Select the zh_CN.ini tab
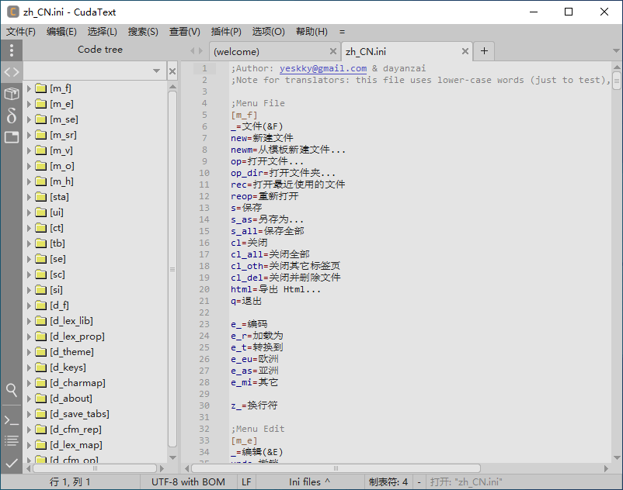This screenshot has height=490, width=623. click(x=407, y=51)
